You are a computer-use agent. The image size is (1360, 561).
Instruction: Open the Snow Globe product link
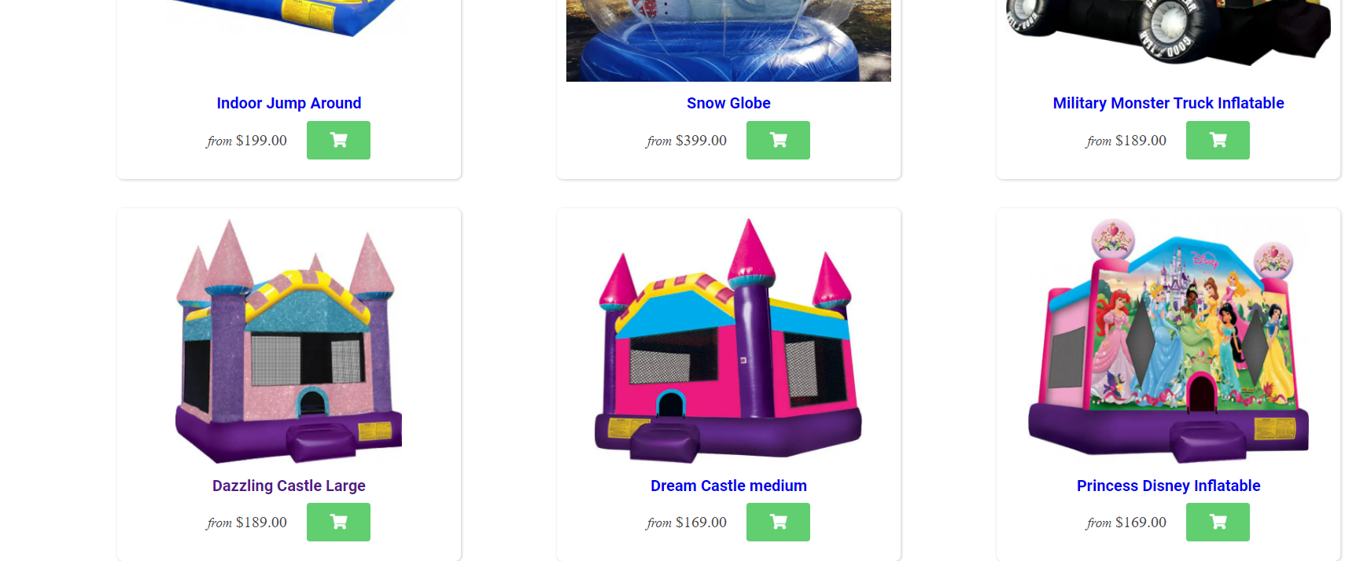coord(728,103)
